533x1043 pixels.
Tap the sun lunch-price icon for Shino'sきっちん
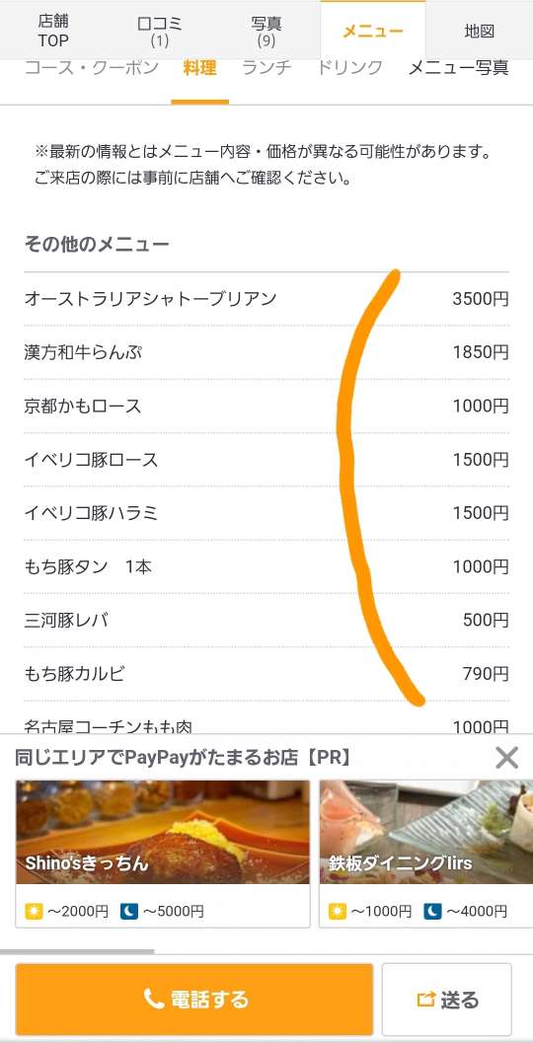tap(34, 911)
